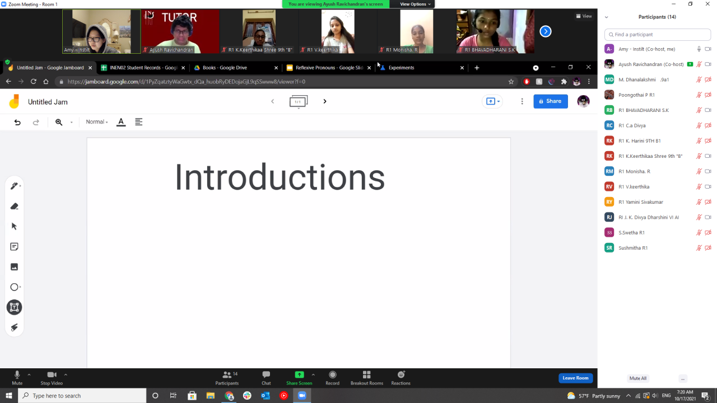This screenshot has width=717, height=403.
Task: Open the Google account avatar in Jamboard
Action: click(583, 101)
